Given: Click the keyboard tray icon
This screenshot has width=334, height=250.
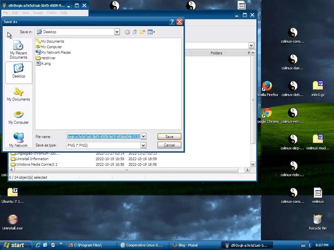Looking at the screenshot, I should click(303, 245).
